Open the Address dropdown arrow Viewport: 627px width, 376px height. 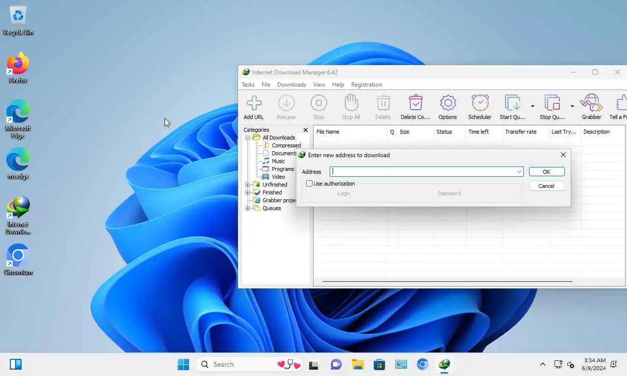tap(519, 172)
